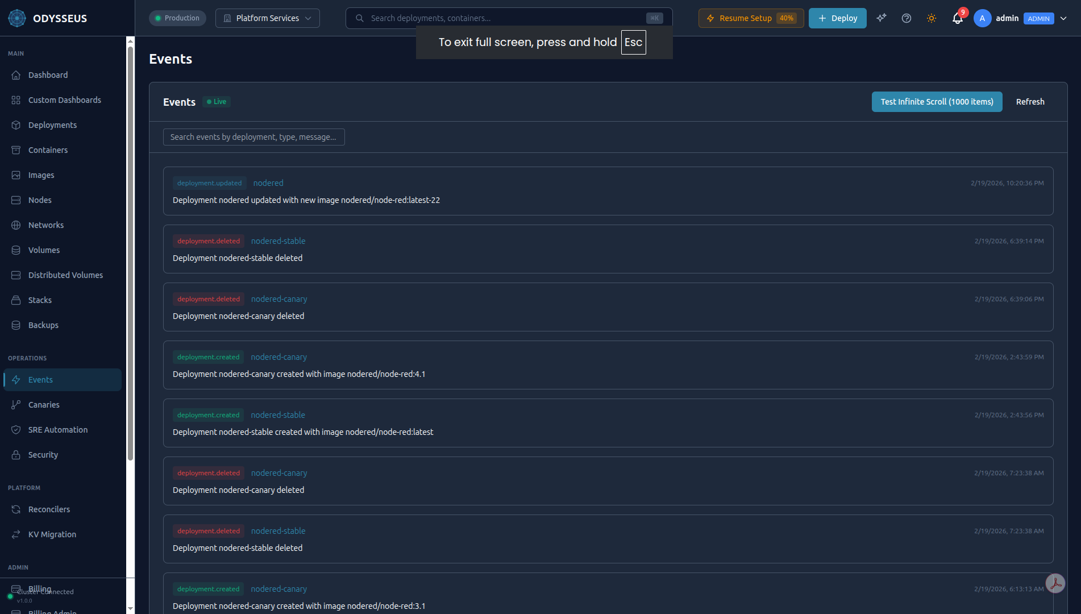The height and width of the screenshot is (614, 1081).
Task: Click the notifications bell showing 9 alerts
Action: pos(957,18)
